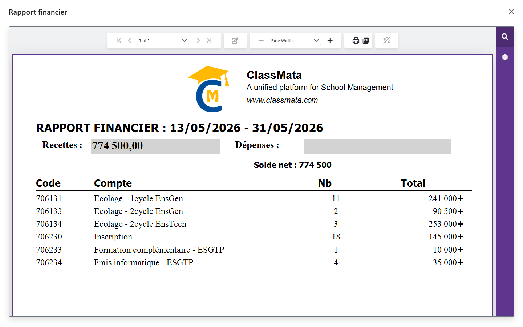The width and height of the screenshot is (523, 327).
Task: Close the Rapport financier dialog
Action: click(511, 12)
